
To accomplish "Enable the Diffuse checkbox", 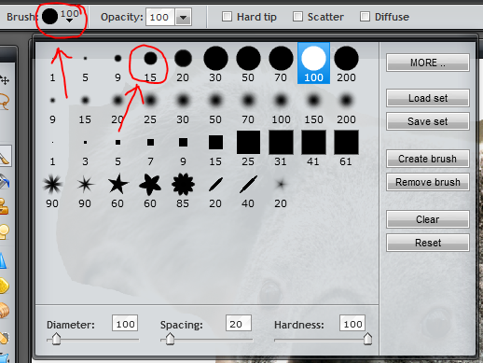I will point(365,17).
